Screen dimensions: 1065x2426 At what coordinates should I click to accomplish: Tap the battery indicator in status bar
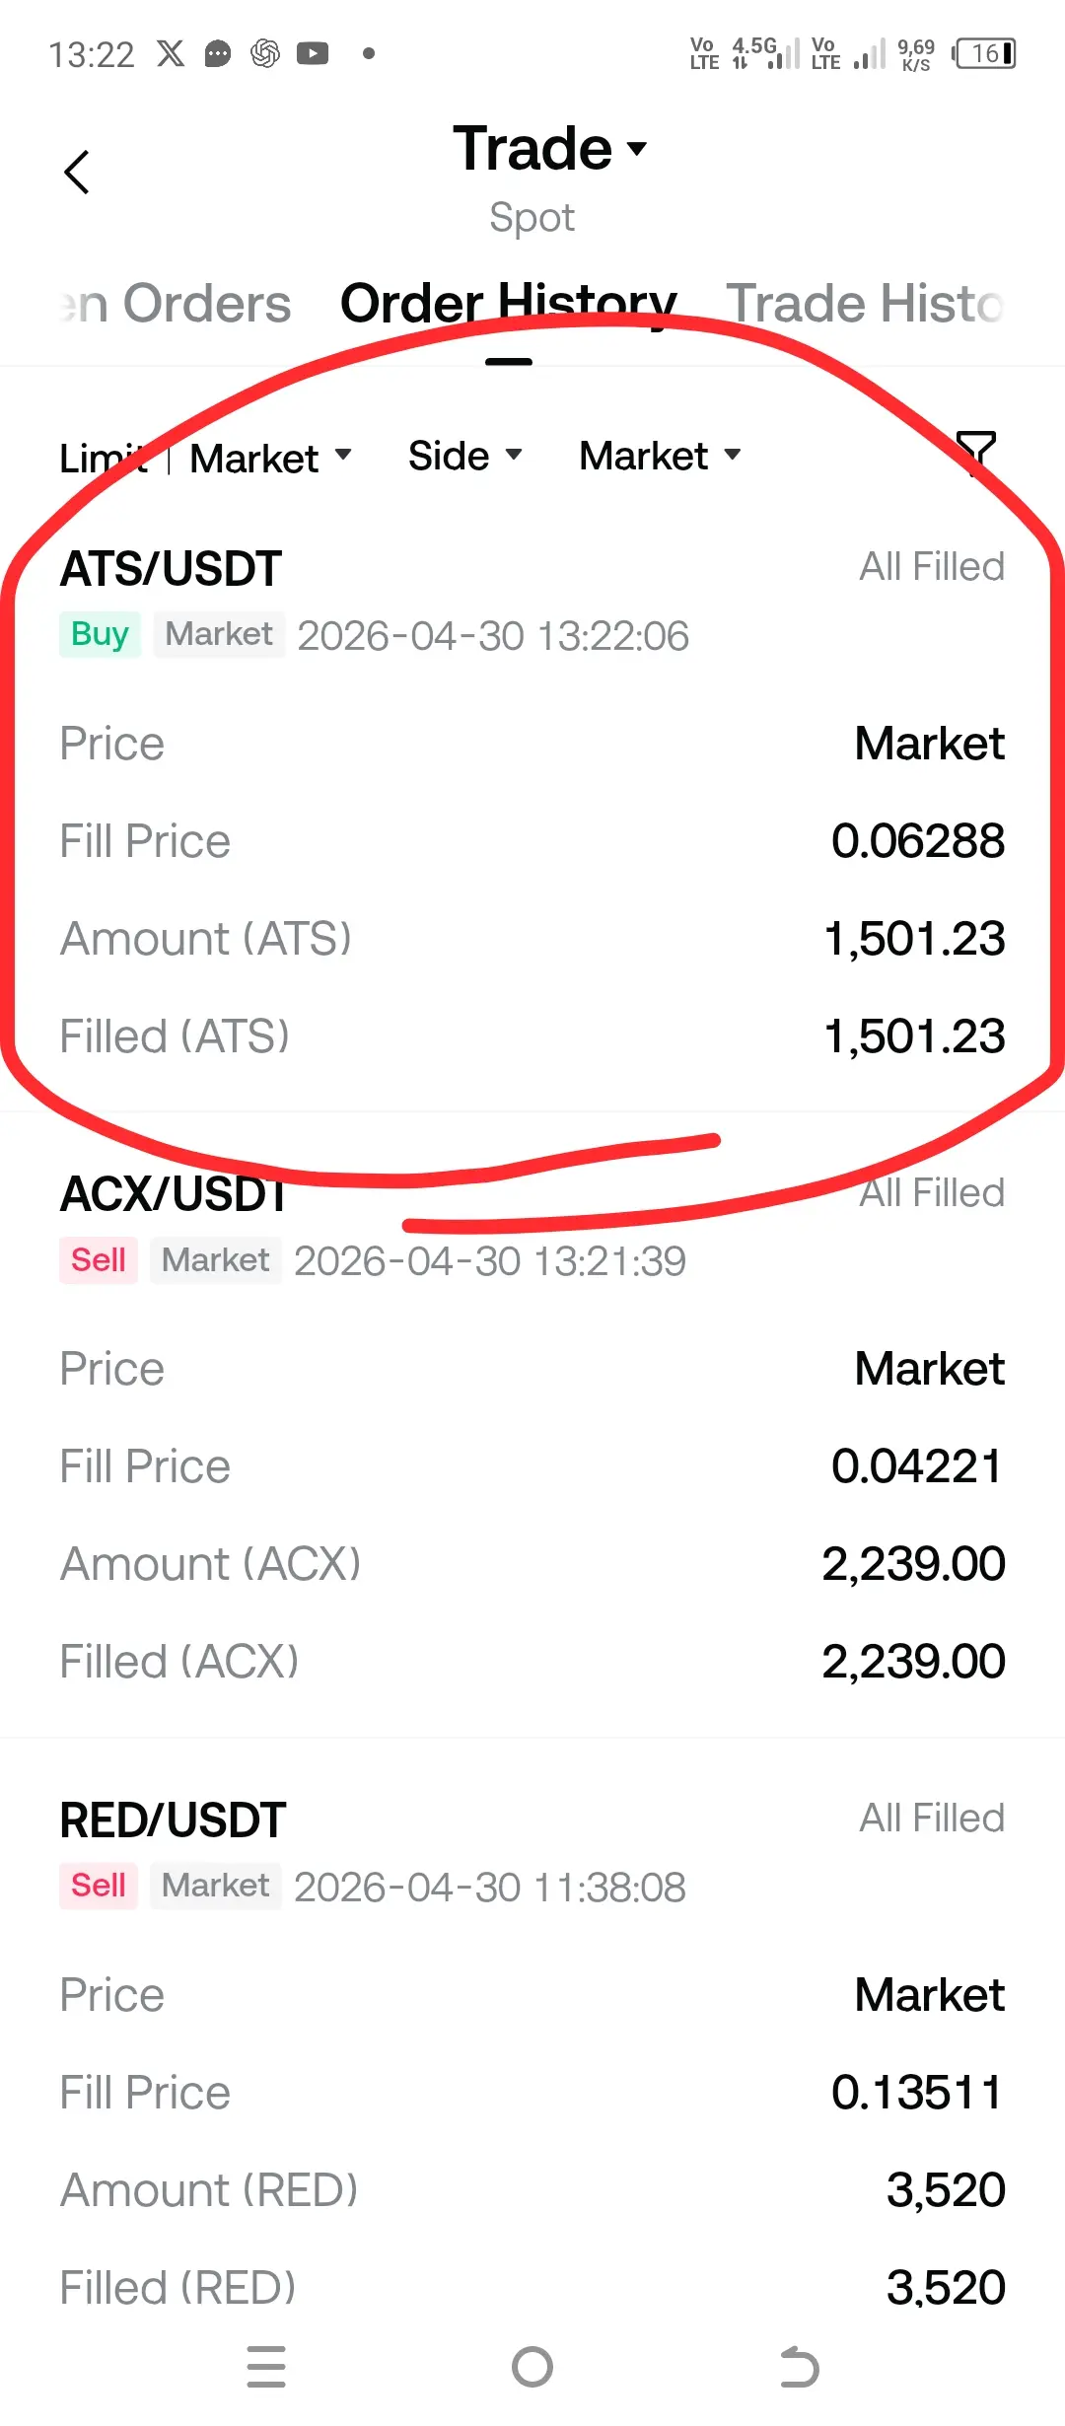984,53
